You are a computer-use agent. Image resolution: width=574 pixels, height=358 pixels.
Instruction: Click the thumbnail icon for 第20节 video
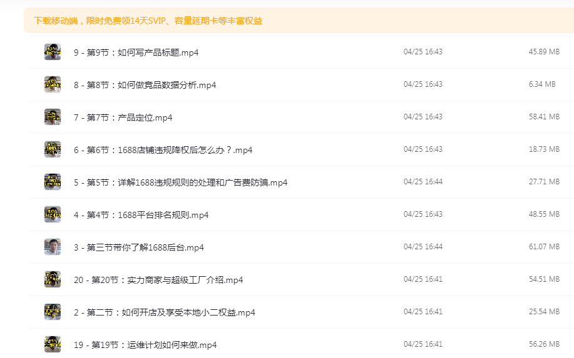click(53, 279)
